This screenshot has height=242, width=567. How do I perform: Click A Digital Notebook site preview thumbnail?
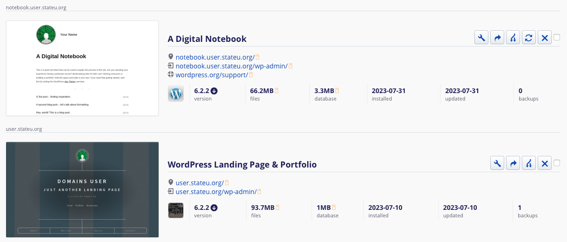click(x=82, y=68)
